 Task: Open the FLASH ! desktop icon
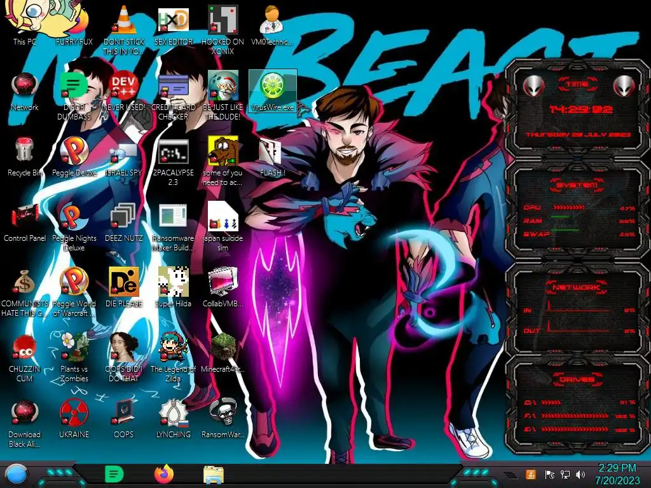pyautogui.click(x=272, y=156)
